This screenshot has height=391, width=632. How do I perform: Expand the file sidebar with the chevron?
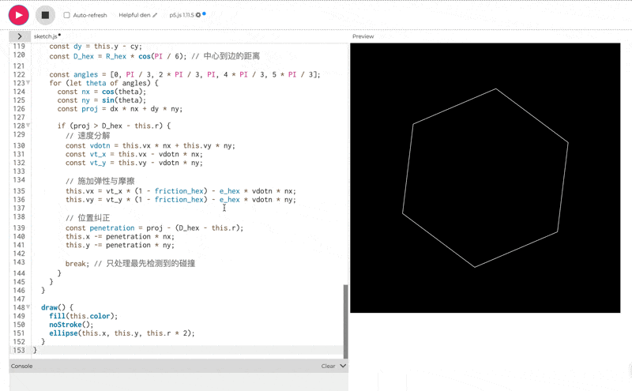[19, 36]
